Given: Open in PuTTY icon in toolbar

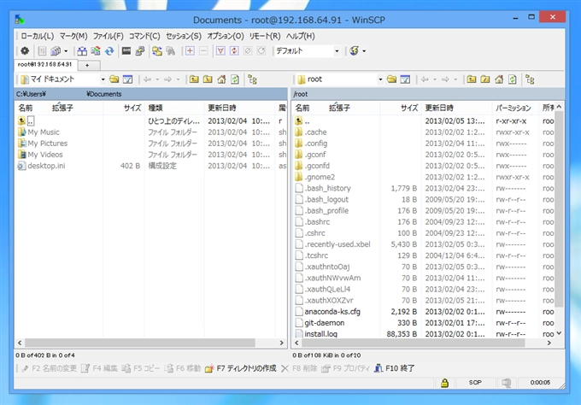Looking at the screenshot, I should [x=140, y=50].
